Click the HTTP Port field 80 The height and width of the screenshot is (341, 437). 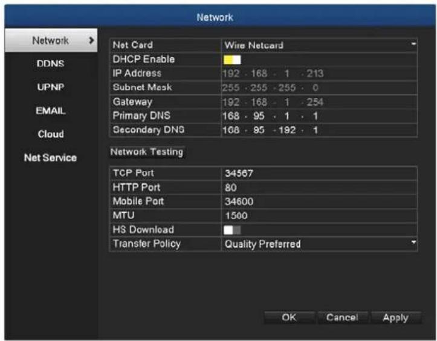[319, 188]
